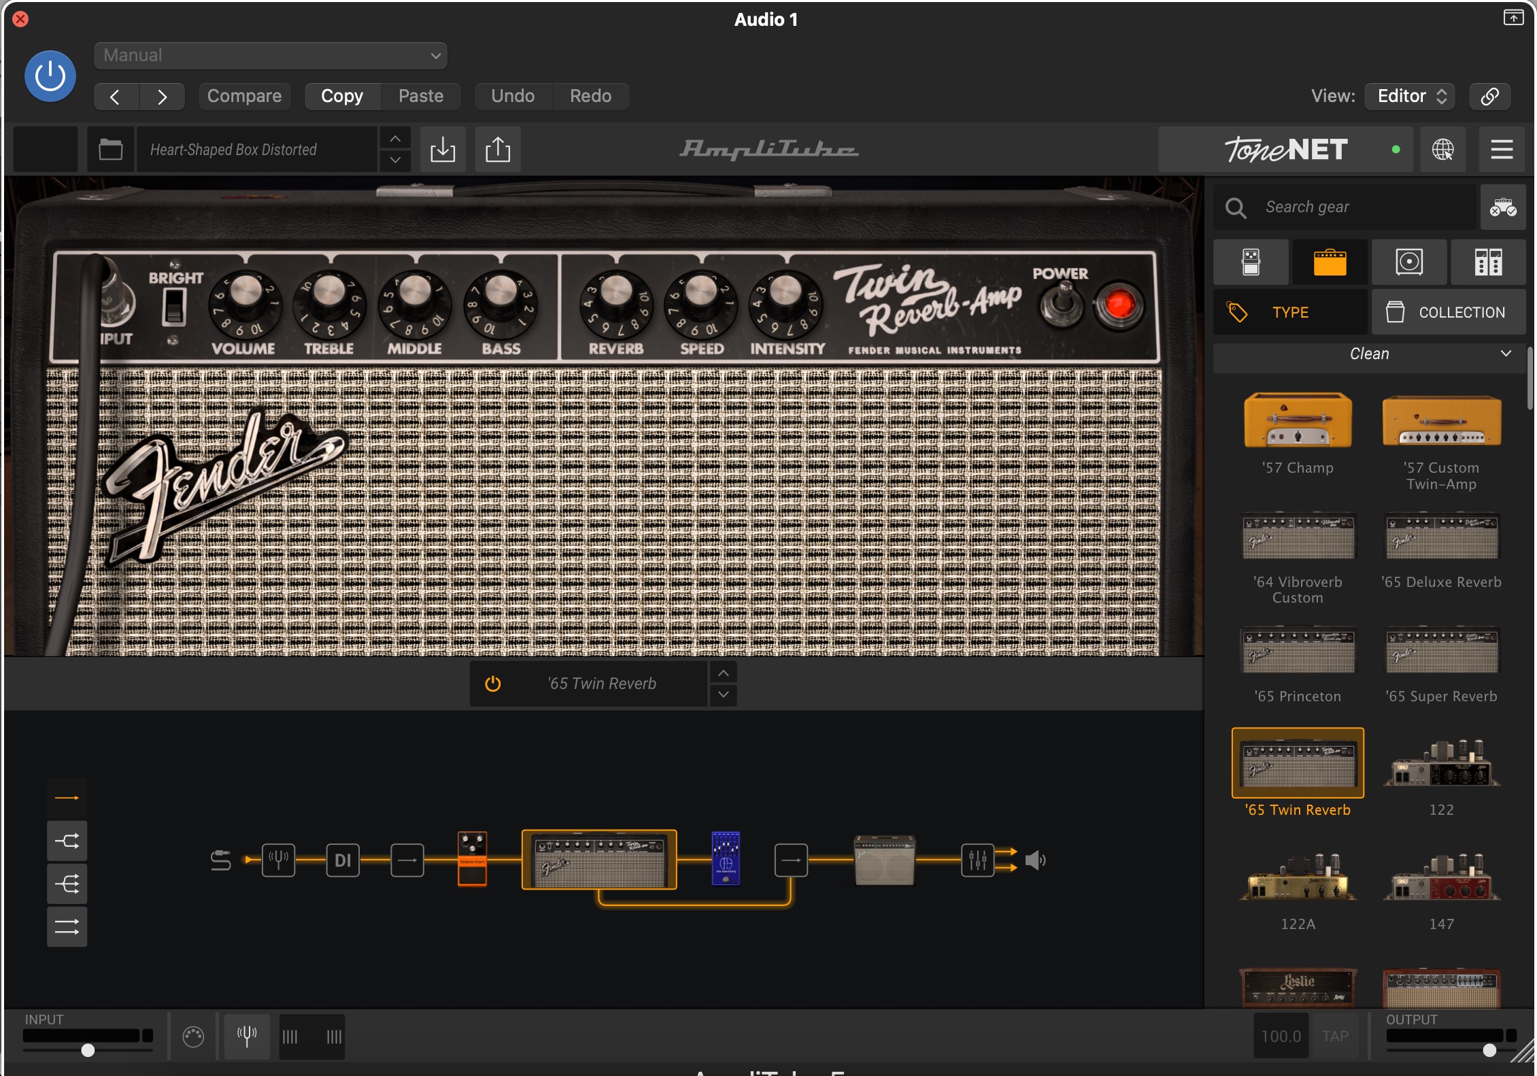Viewport: 1537px width, 1076px height.
Task: Open the Manual preset dropdown
Action: coord(271,56)
